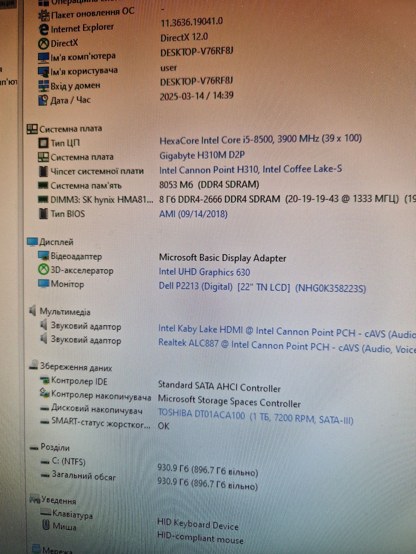Click the user name icon
Image resolution: width=416 pixels, height=554 pixels.
(x=43, y=72)
